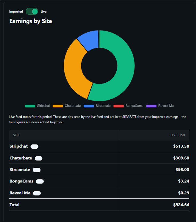The width and height of the screenshot is (196, 222).
Task: Click the BongaCams row name
Action: (x=21, y=181)
